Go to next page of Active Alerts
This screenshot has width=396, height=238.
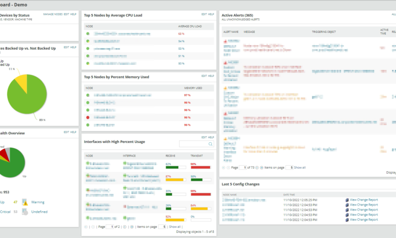coord(257,168)
